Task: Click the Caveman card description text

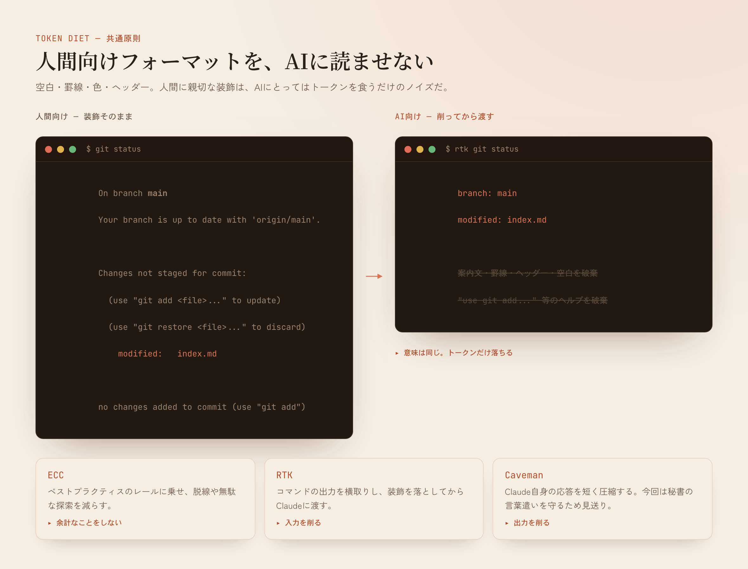Action: [599, 499]
